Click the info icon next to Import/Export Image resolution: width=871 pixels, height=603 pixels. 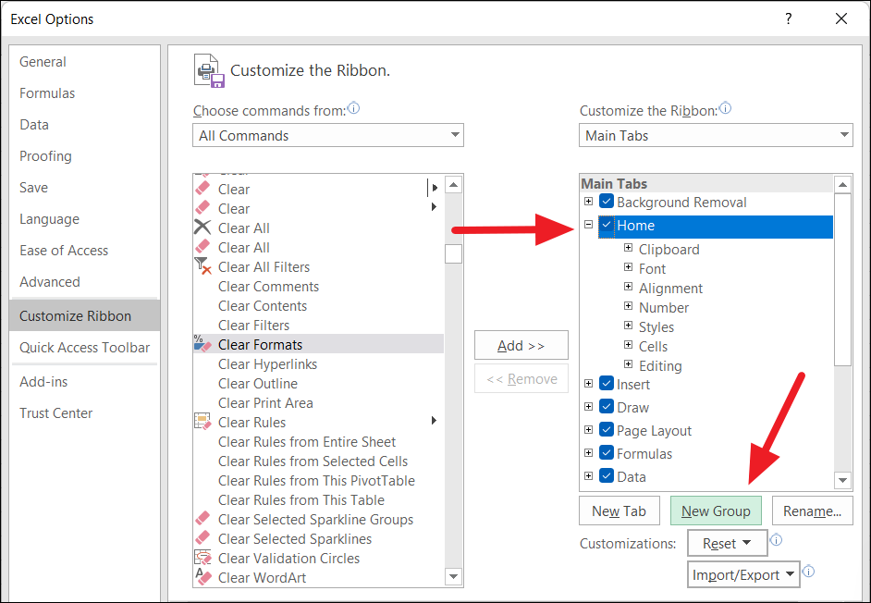pyautogui.click(x=809, y=572)
